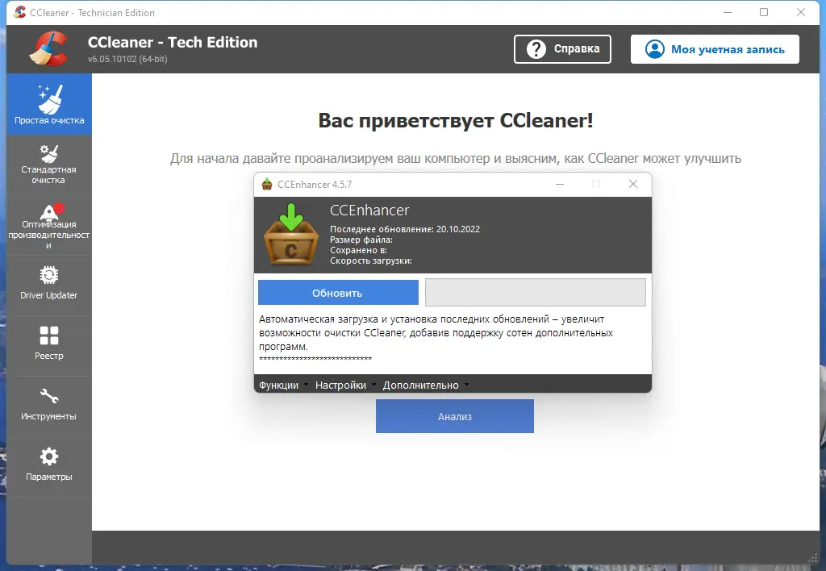
Task: Open Моя учетная запись account
Action: click(715, 49)
